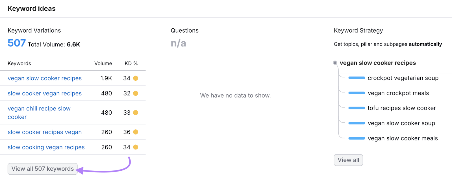Click yellow difficulty dot beside KD 32
Viewport: 452px width, 184px height.
point(136,93)
